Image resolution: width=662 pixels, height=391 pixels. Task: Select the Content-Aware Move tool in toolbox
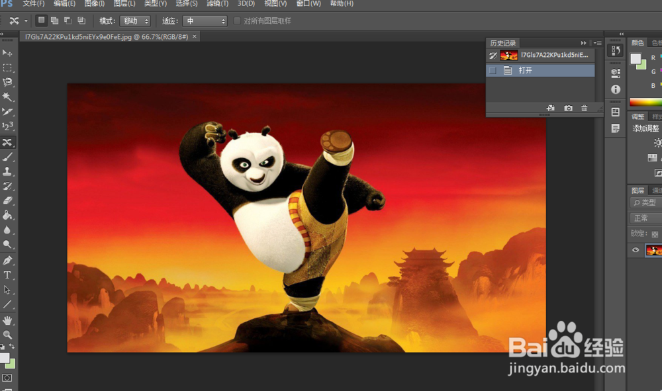7,142
